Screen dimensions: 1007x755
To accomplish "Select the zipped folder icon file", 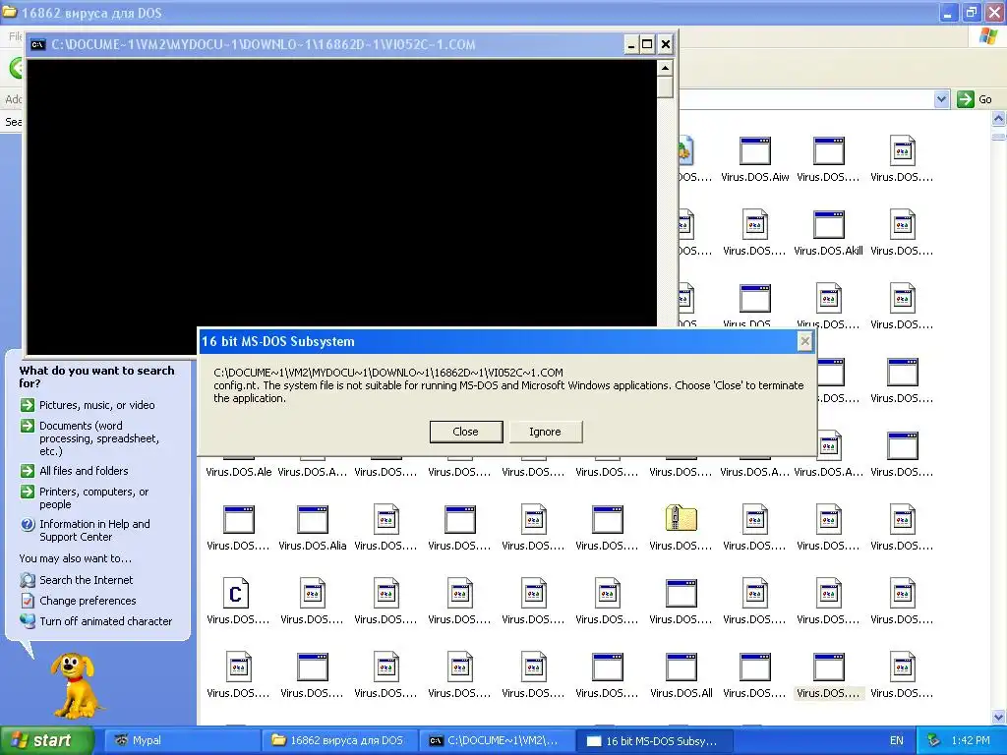I will tap(681, 519).
